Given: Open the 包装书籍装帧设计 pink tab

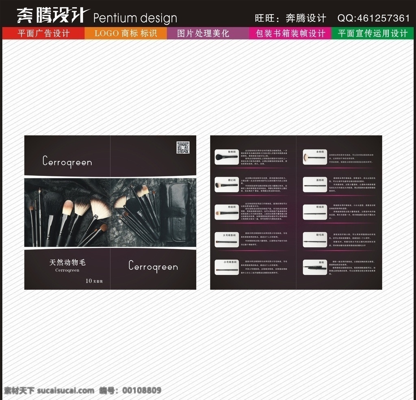Looking at the screenshot, I should point(290,33).
